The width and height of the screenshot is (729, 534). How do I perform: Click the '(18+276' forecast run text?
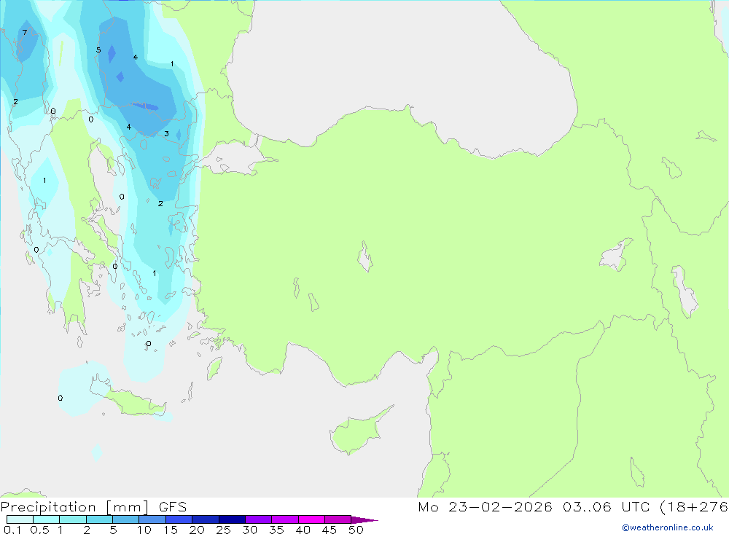(694, 507)
